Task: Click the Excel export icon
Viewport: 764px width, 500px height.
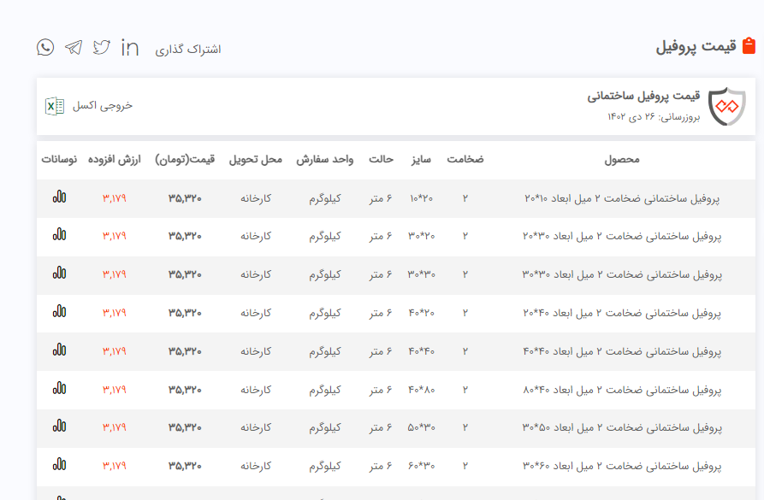Action: [55, 106]
